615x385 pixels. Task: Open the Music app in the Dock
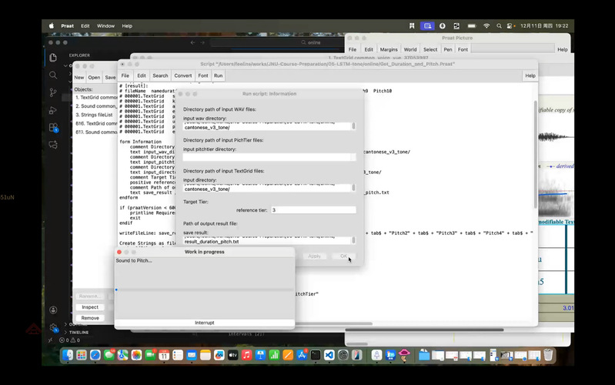coord(246,355)
